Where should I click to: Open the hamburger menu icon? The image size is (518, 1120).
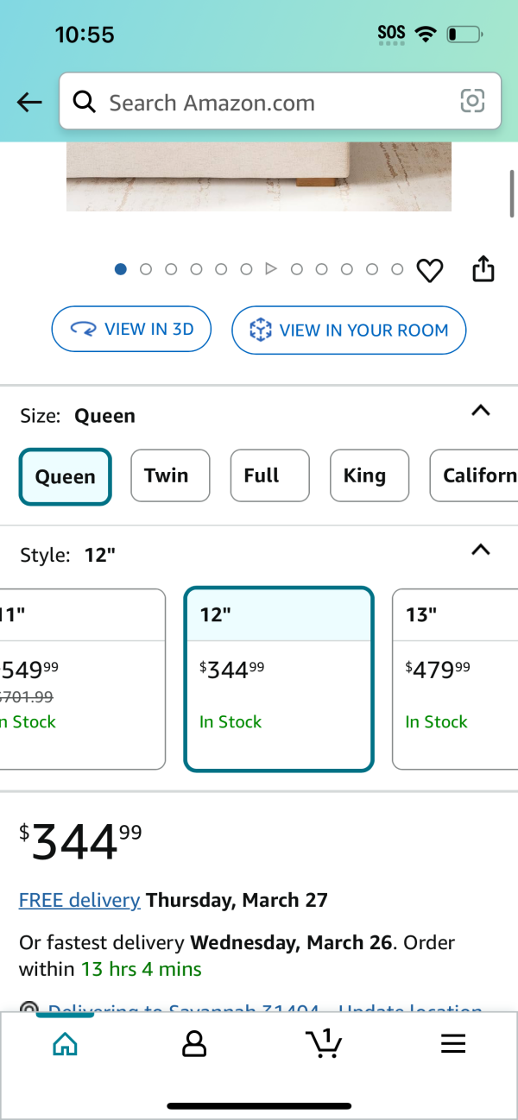[x=453, y=1044]
